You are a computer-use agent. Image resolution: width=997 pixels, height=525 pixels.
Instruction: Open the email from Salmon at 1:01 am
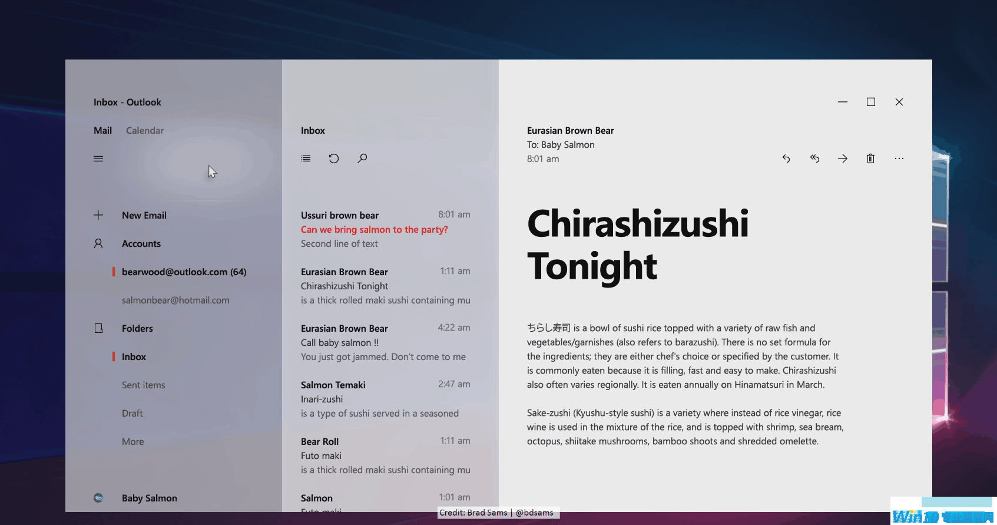point(386,503)
